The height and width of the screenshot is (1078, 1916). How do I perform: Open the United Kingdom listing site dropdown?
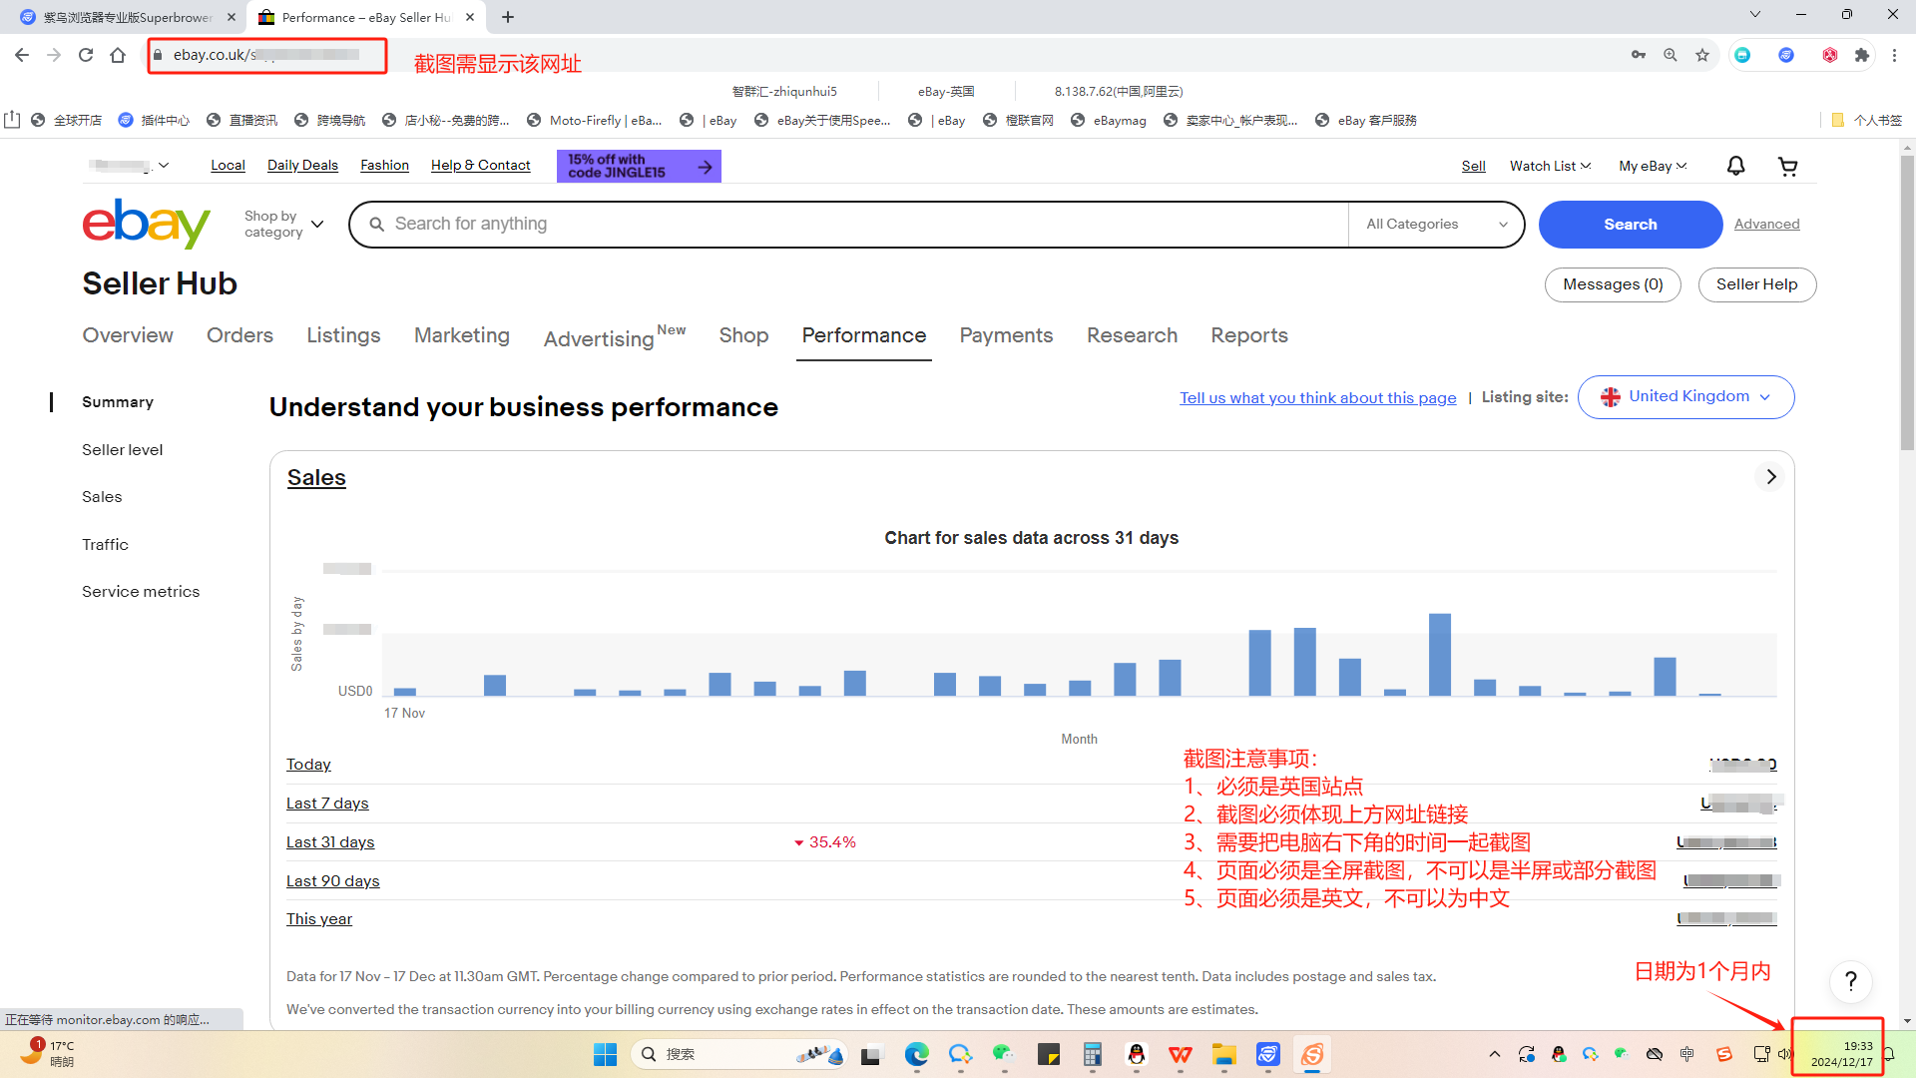(1685, 397)
